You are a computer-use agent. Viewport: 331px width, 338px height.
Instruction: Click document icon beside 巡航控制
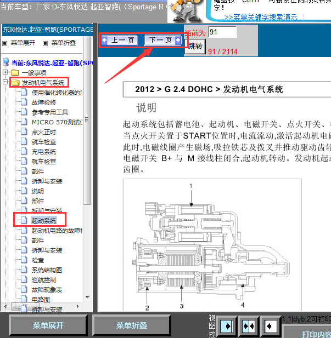point(24,279)
